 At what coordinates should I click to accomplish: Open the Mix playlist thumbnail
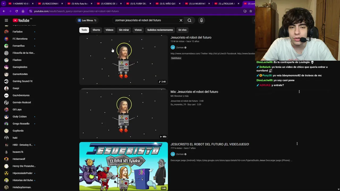click(x=124, y=114)
